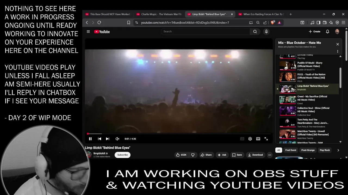The width and height of the screenshot is (348, 195).
Task: Open the limpbizkit channel name link
Action: pyautogui.click(x=99, y=153)
